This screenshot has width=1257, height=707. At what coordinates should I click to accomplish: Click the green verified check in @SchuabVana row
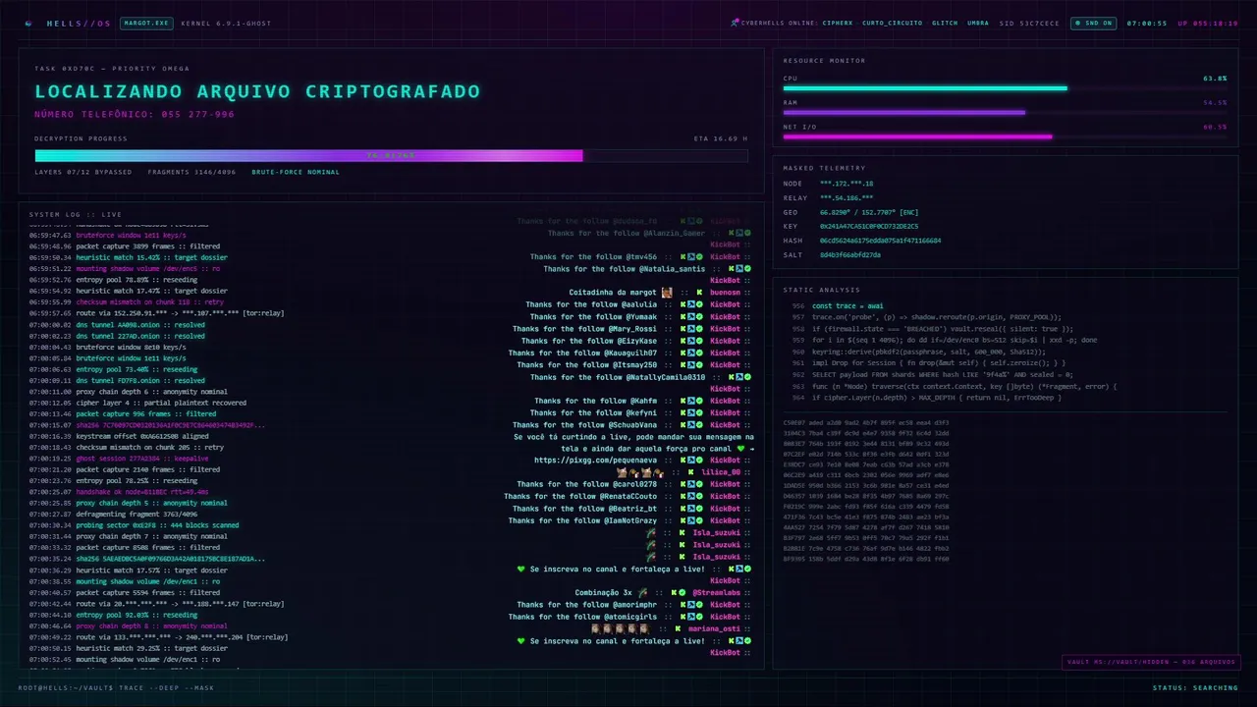click(x=700, y=424)
